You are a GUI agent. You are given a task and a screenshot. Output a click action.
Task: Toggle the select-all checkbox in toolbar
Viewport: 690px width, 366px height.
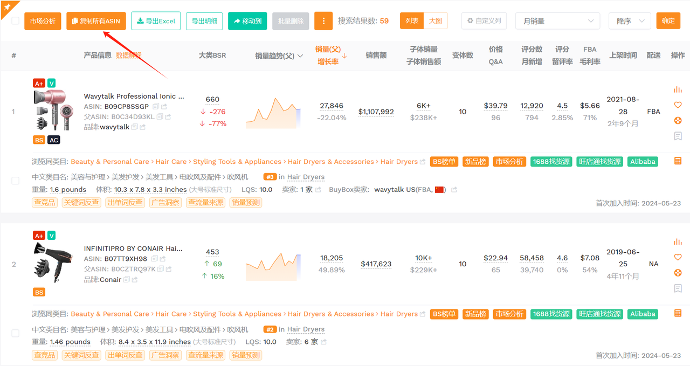click(15, 20)
